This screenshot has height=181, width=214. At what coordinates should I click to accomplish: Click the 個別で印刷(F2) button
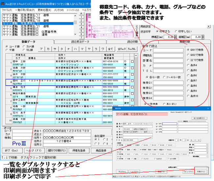click(x=59, y=150)
